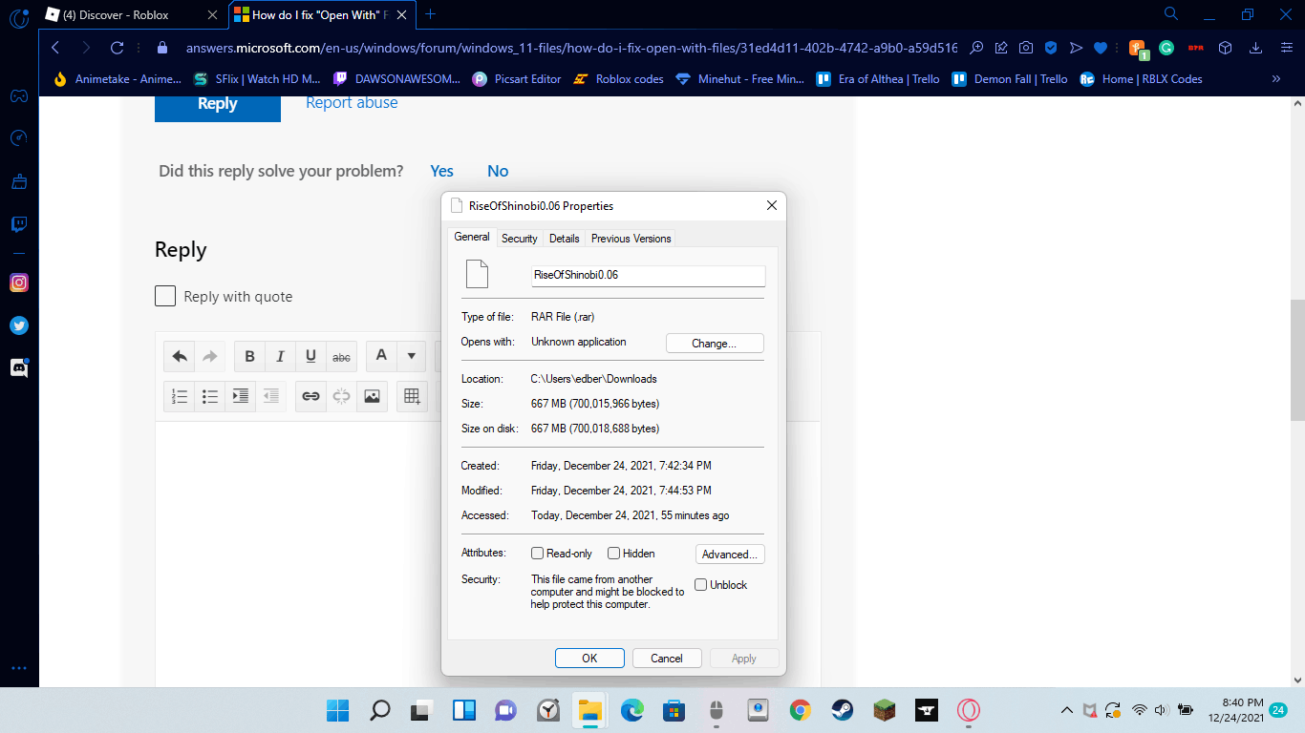This screenshot has width=1305, height=733.
Task: Open the Previous Versions tab
Action: pos(631,239)
